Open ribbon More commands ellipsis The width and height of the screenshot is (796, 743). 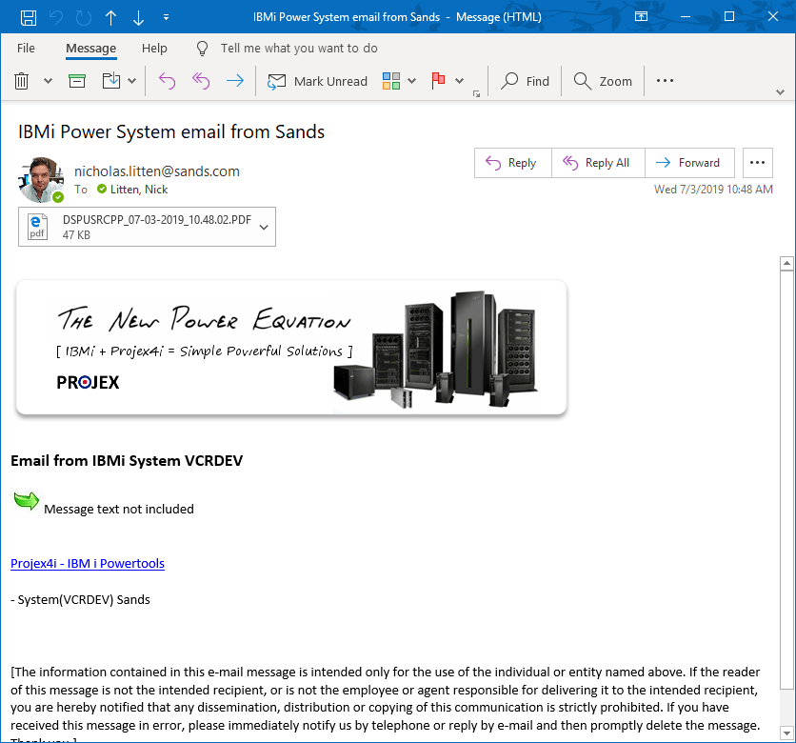665,81
